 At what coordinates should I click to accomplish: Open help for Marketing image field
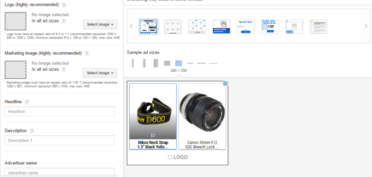87,53
